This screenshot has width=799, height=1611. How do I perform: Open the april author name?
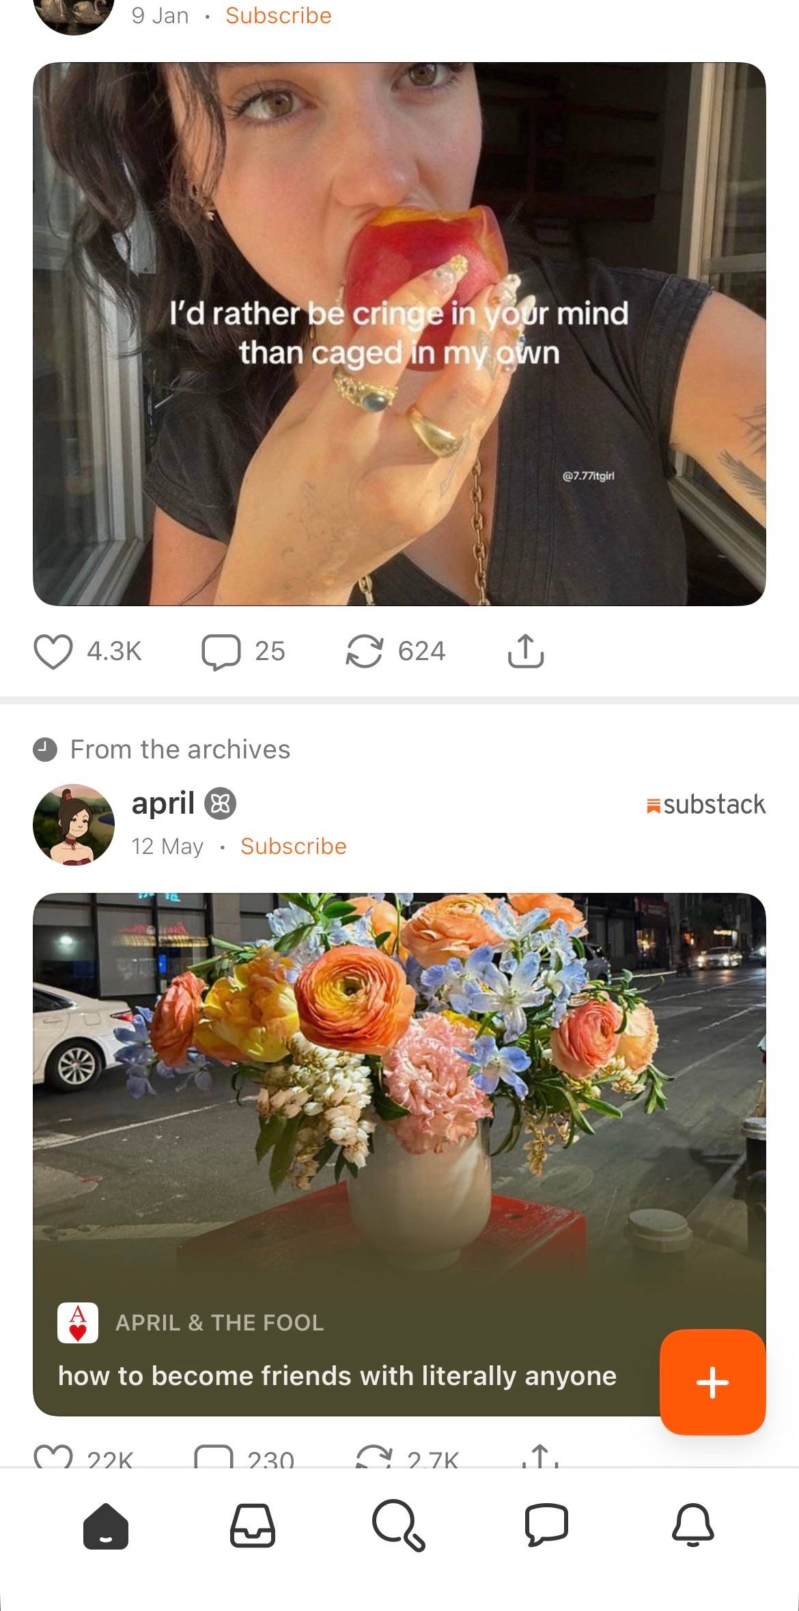pos(163,803)
